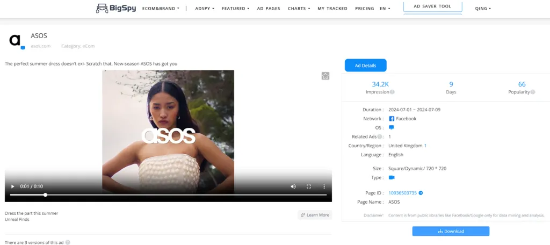550x245 pixels.
Task: Seek on the video progress bar
Action: tap(161, 194)
